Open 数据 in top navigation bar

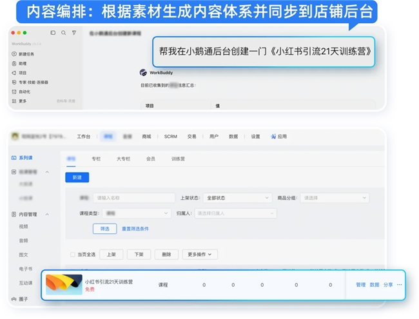(x=233, y=136)
